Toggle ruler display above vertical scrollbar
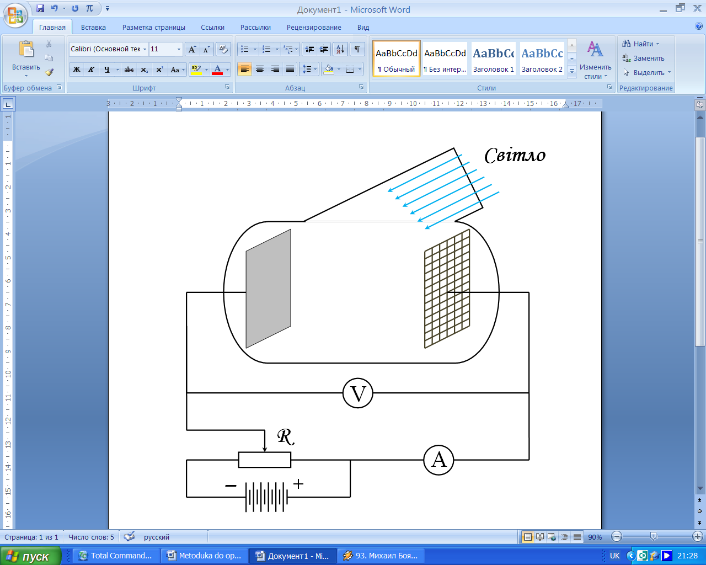 (700, 104)
